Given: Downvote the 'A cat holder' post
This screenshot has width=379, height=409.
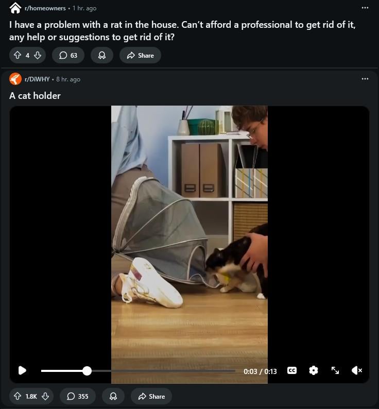Looking at the screenshot, I should (45, 396).
